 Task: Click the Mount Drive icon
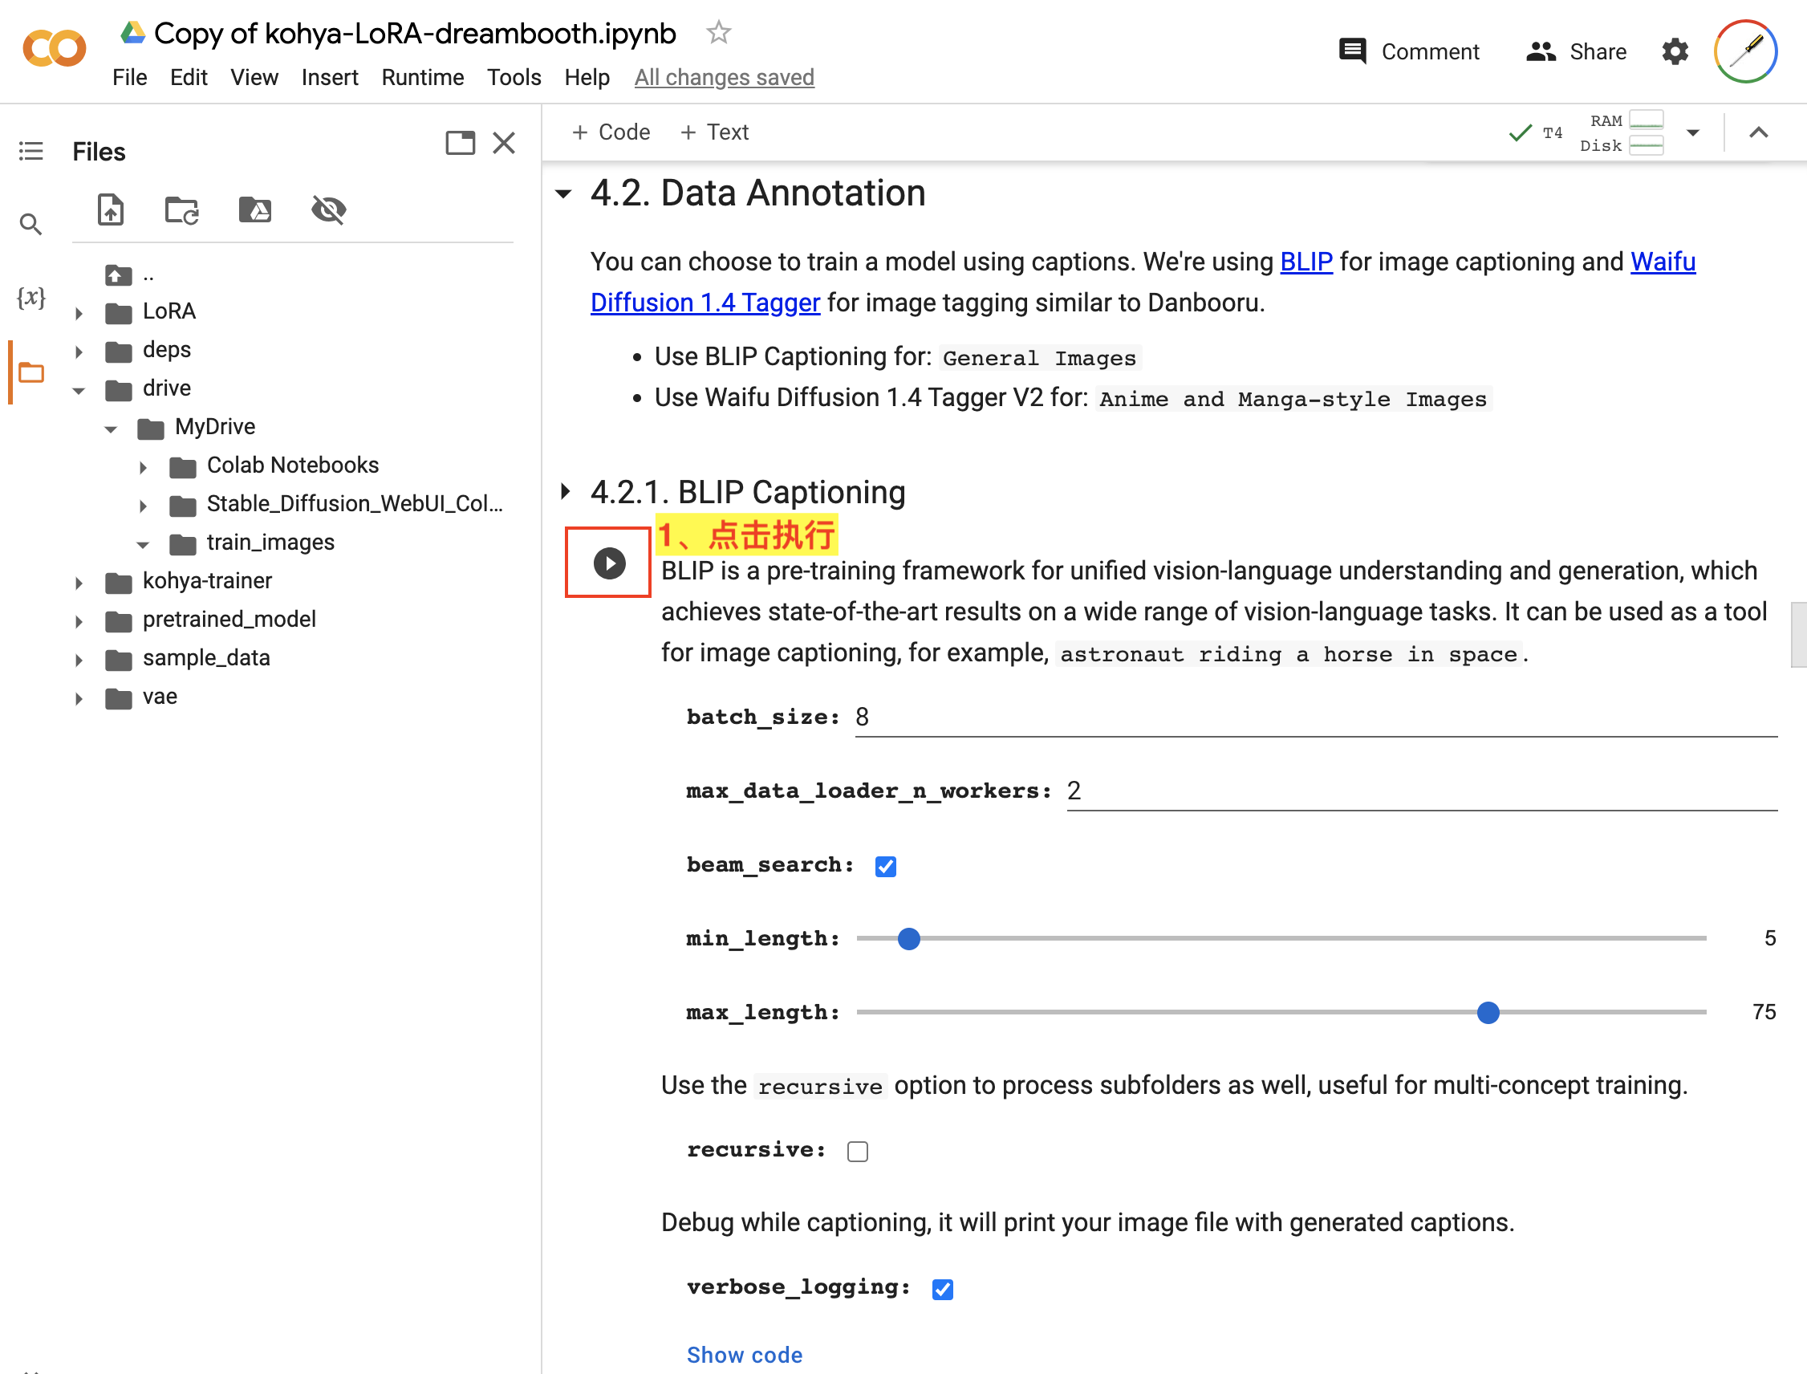255,210
